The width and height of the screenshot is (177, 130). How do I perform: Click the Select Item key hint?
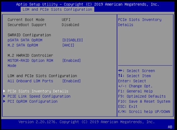[134, 76]
